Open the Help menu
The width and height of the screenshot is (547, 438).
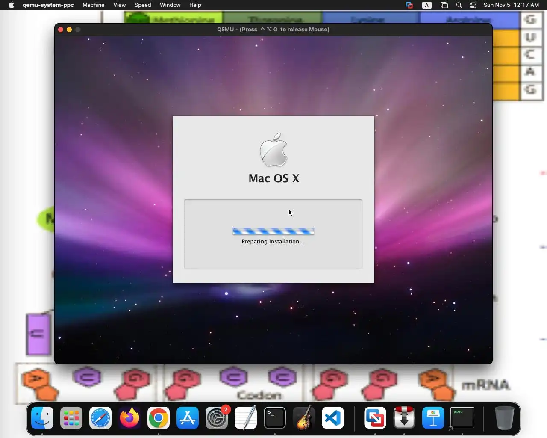pyautogui.click(x=195, y=5)
